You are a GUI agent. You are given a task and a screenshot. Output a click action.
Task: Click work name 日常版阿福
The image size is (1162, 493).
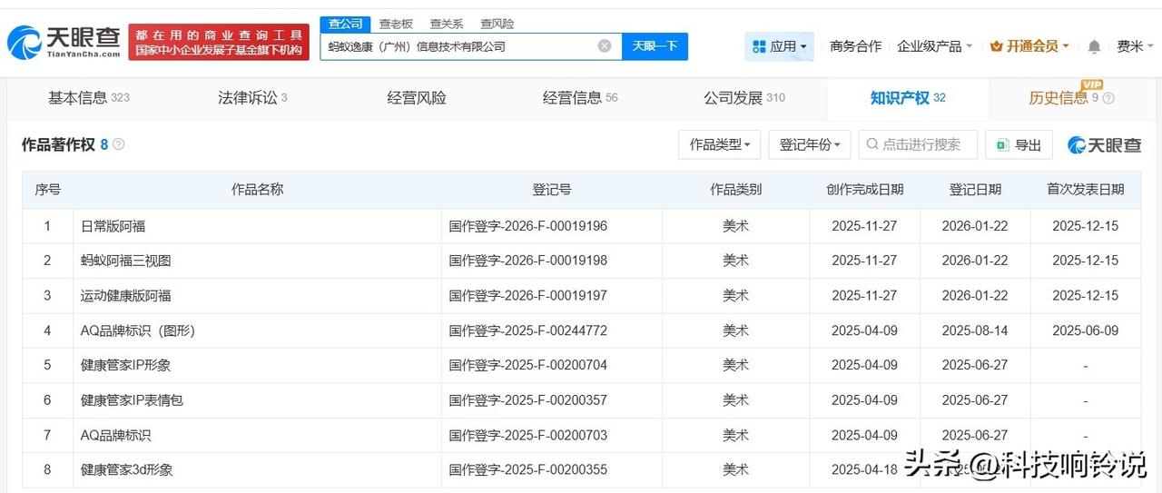[x=113, y=226]
